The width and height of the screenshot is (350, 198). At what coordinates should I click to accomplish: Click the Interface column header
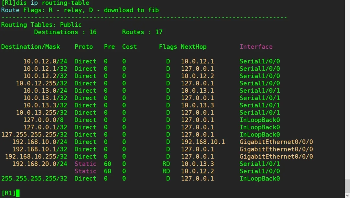(256, 47)
